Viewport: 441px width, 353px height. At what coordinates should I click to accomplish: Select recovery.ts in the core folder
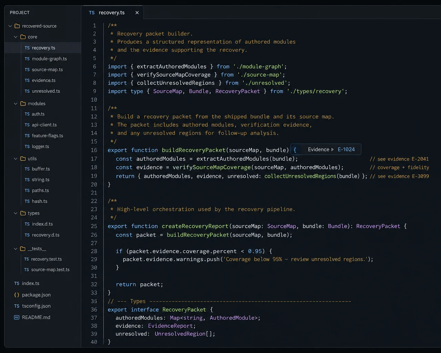click(43, 48)
